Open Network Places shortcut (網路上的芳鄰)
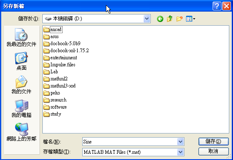The height and width of the screenshot is (160, 233). click(x=21, y=132)
